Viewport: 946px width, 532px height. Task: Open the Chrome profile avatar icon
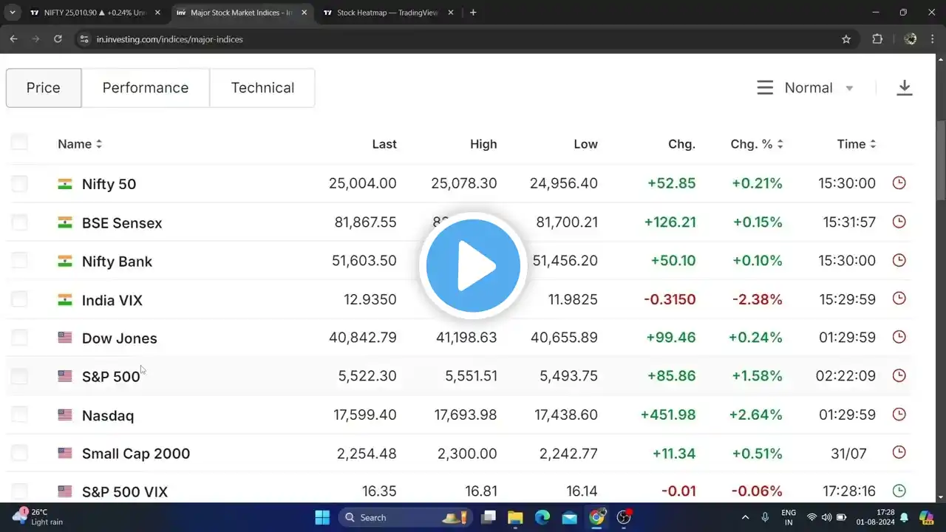910,39
